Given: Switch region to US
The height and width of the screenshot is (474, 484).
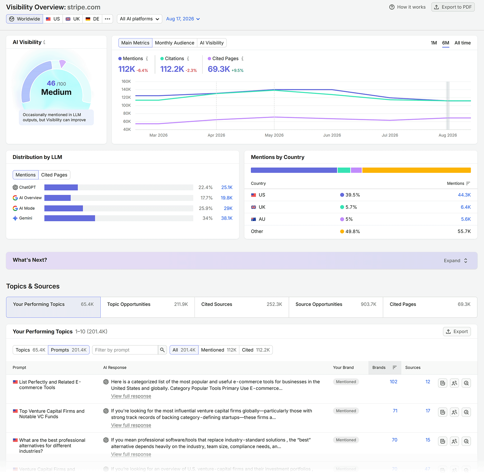Looking at the screenshot, I should click(x=53, y=19).
